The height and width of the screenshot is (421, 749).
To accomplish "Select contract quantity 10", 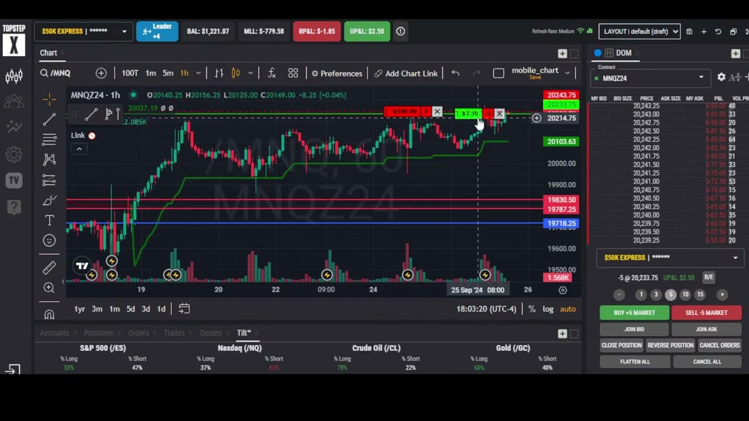I will tap(685, 295).
